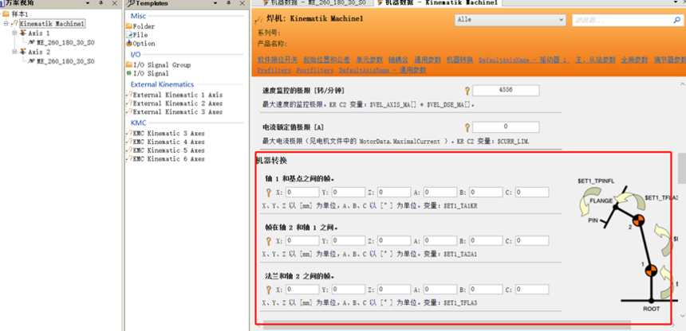
Task: Click the External Kinematic 2 Axes icon
Action: coord(129,103)
